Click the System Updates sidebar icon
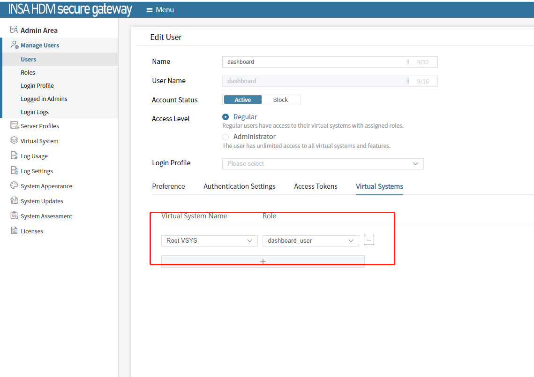The image size is (534, 377). tap(14, 201)
